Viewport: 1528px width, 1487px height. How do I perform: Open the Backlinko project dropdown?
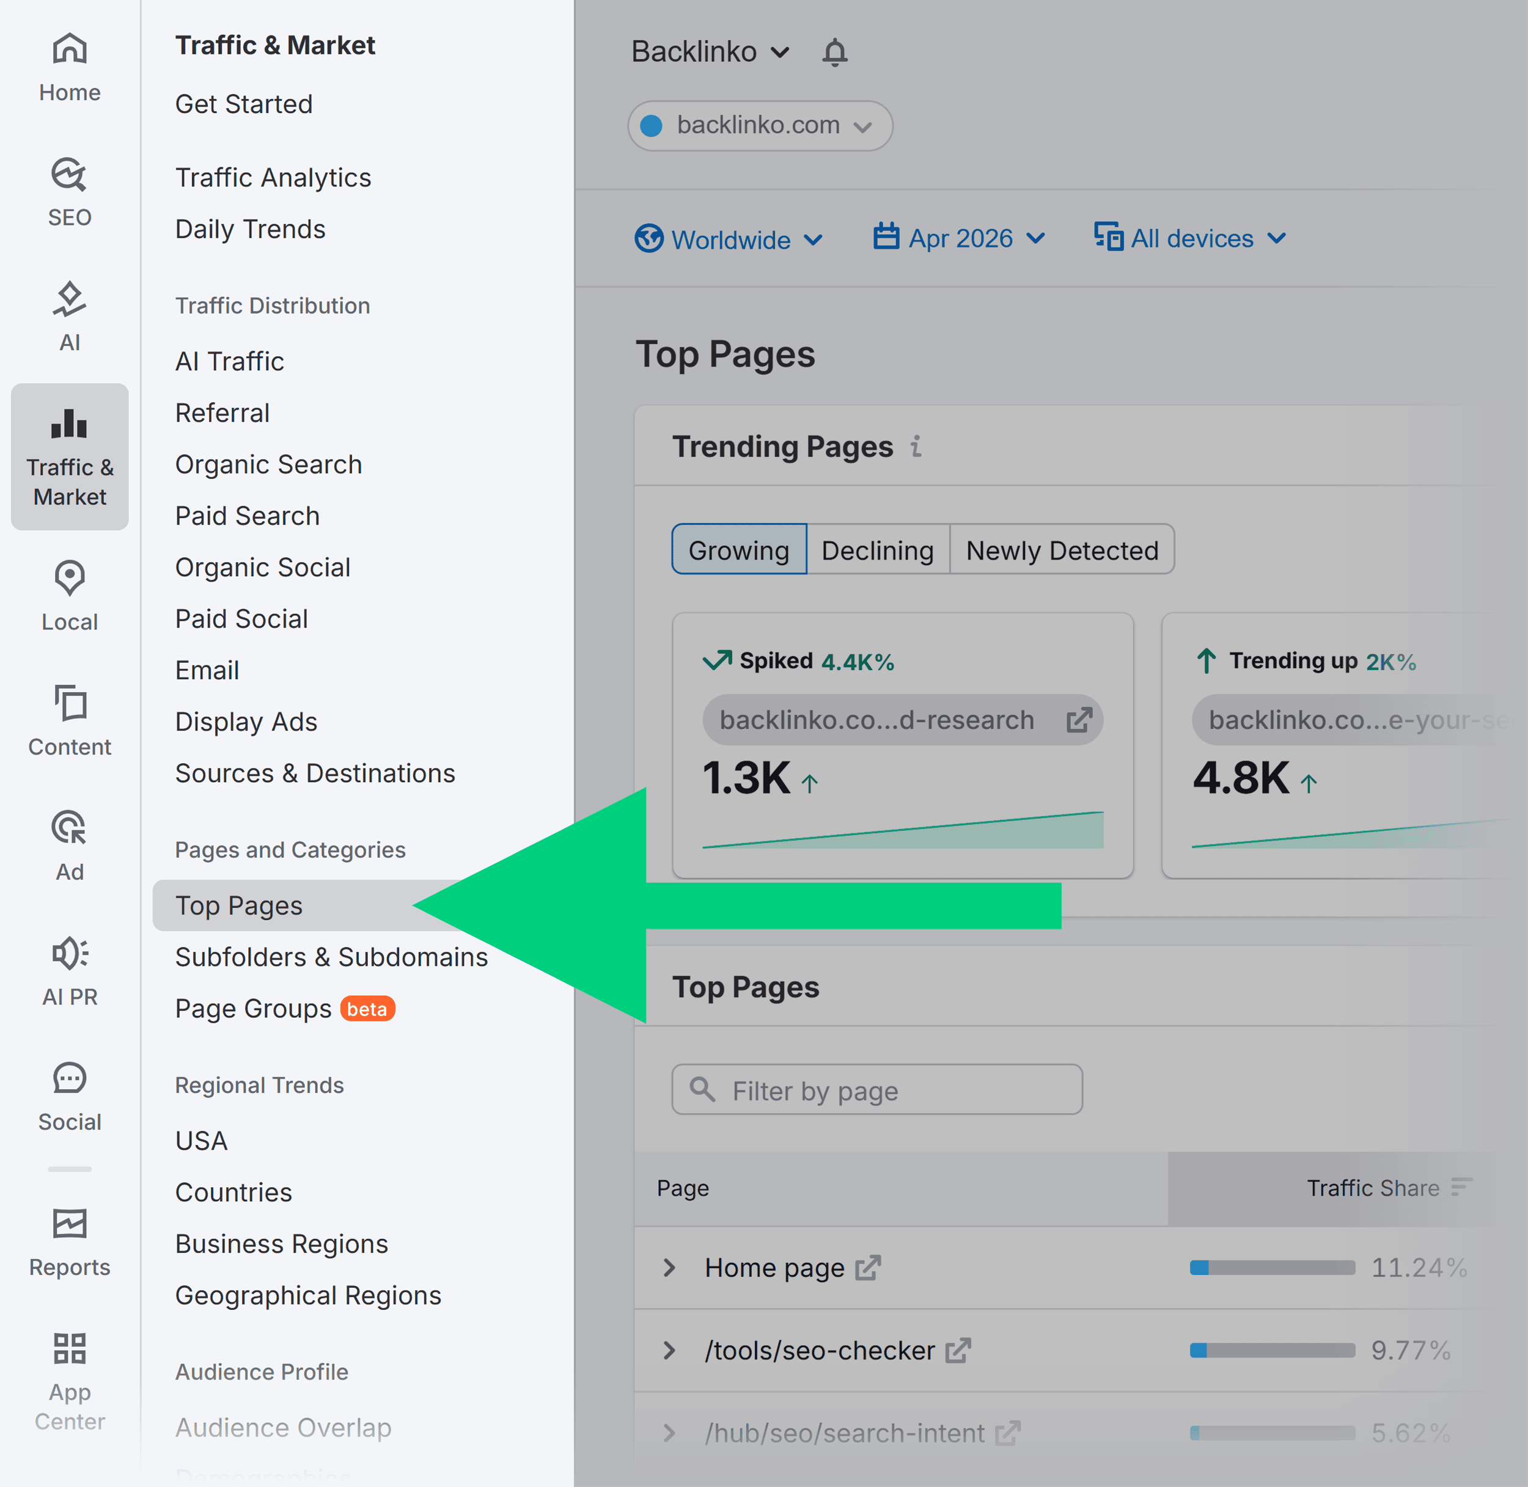tap(710, 51)
